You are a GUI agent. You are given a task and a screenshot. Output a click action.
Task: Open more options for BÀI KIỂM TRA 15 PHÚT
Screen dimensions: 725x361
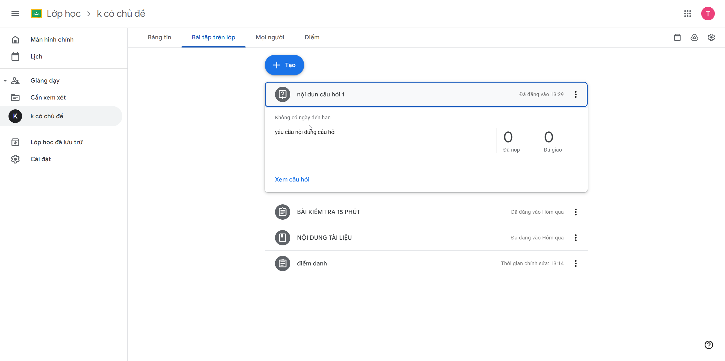click(x=576, y=212)
